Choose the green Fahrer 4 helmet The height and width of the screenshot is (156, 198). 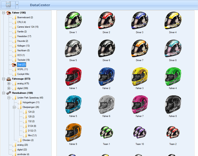173,76
